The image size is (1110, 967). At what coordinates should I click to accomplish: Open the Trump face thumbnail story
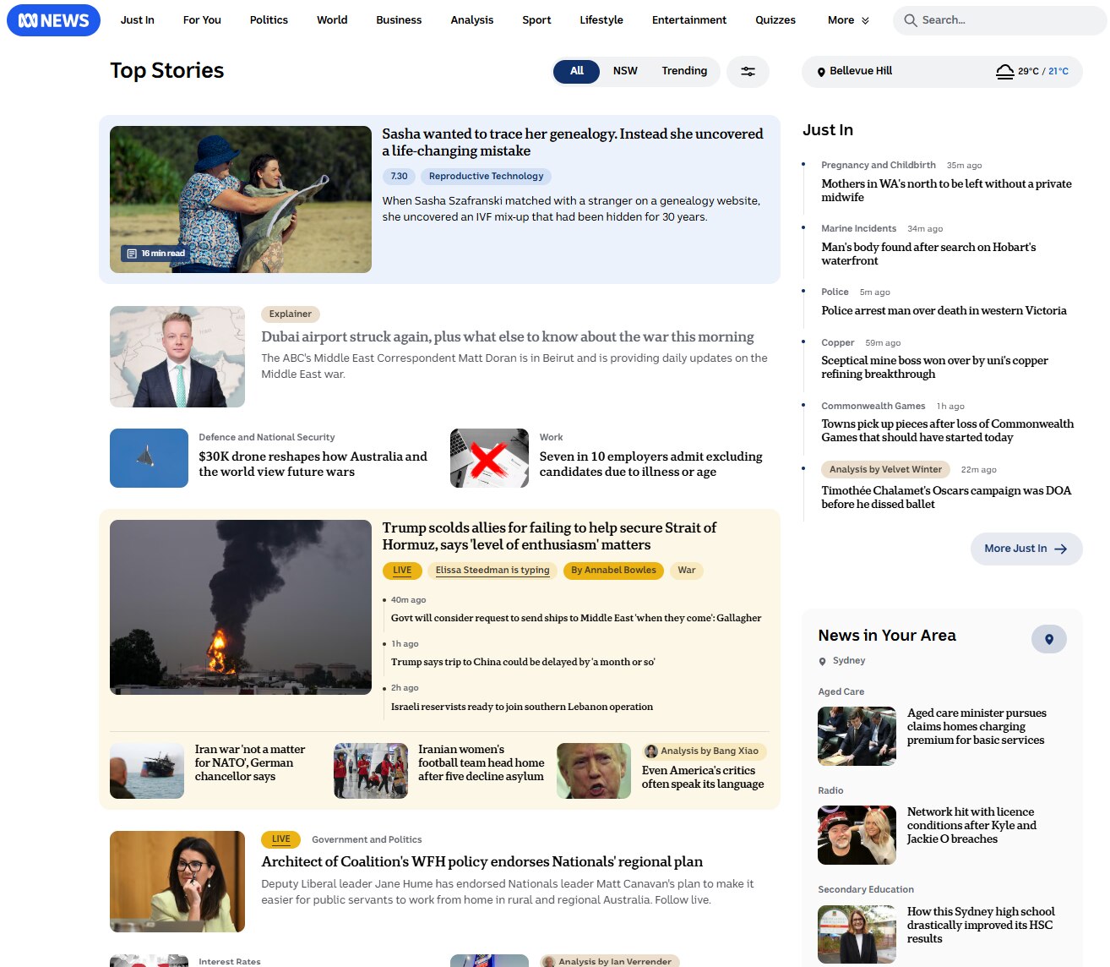[594, 771]
